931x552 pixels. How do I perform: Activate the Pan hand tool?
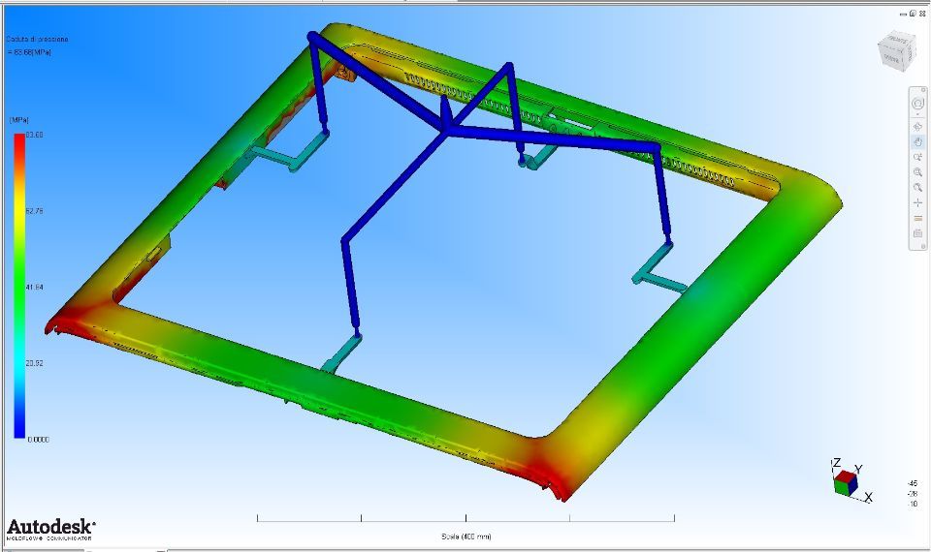(917, 142)
